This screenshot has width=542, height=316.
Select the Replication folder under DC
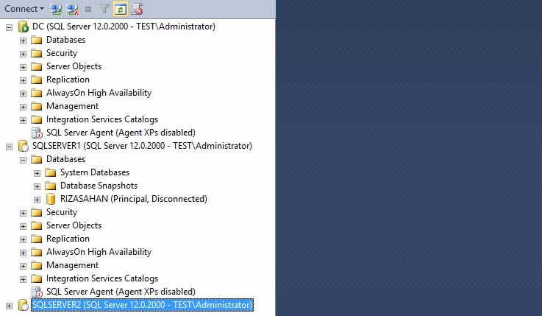tap(68, 80)
